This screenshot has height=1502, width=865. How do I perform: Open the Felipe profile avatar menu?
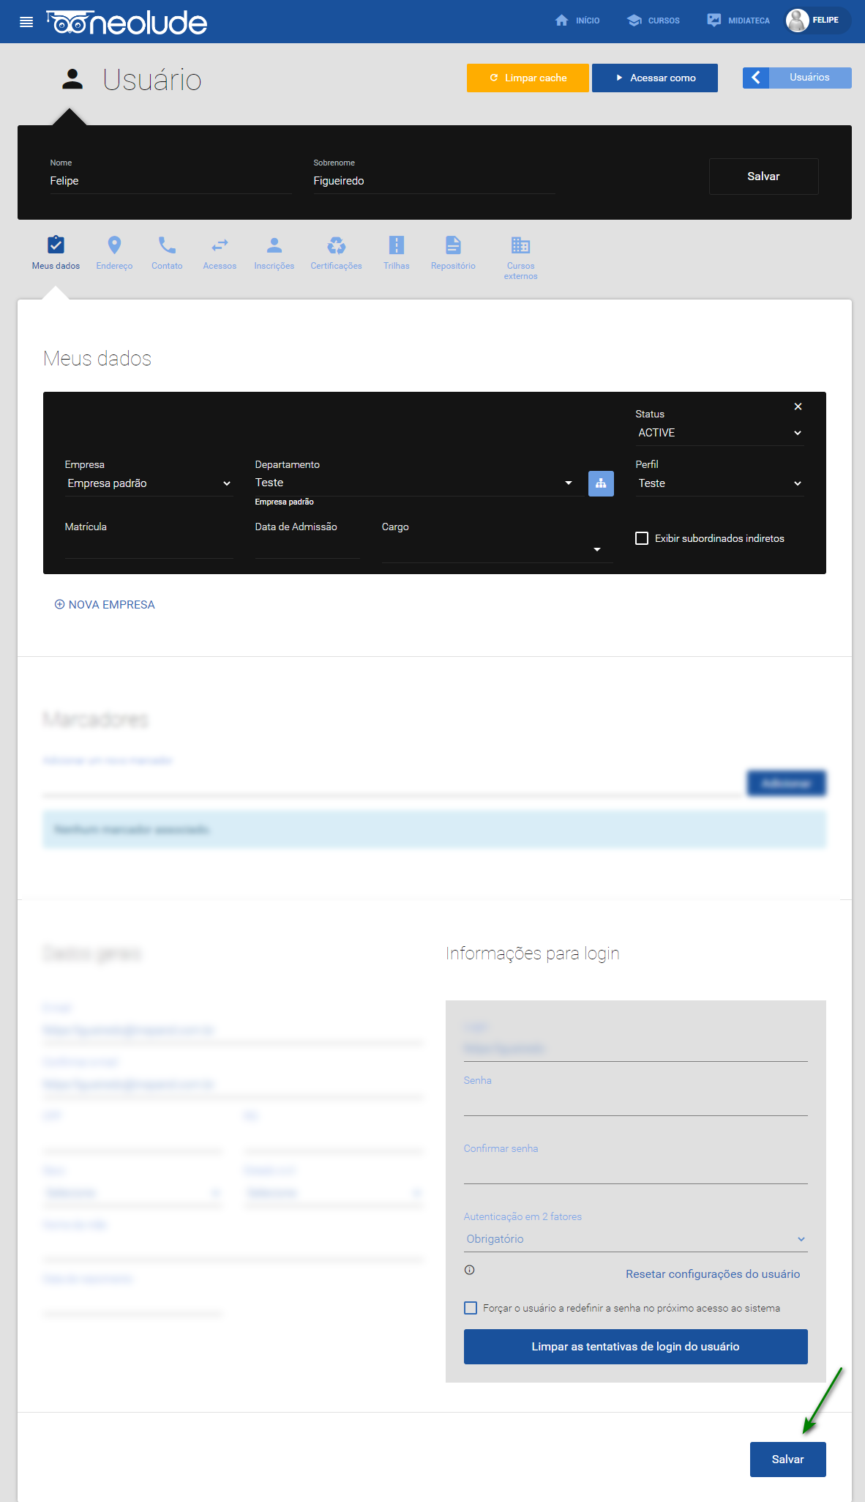pyautogui.click(x=817, y=21)
